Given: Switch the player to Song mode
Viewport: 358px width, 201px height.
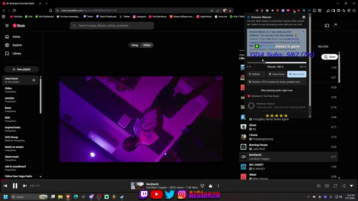Looking at the screenshot, I should 135,45.
